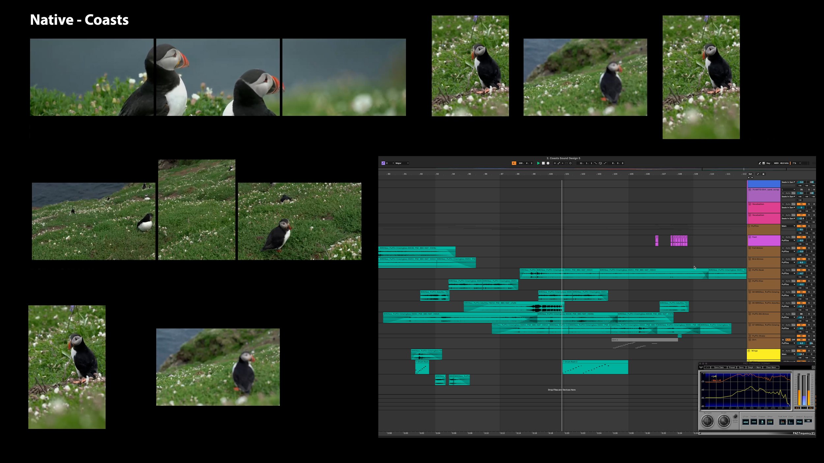Click the Peak Hold icon in PAZ
The image size is (824, 463).
[x=782, y=422]
